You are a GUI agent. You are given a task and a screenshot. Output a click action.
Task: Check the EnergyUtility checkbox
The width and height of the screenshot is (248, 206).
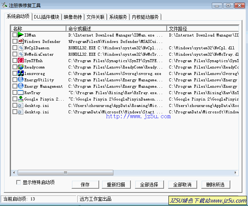click(x=15, y=80)
